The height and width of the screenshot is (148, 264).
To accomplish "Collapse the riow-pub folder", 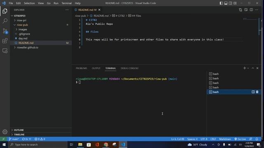I will [41, 25].
